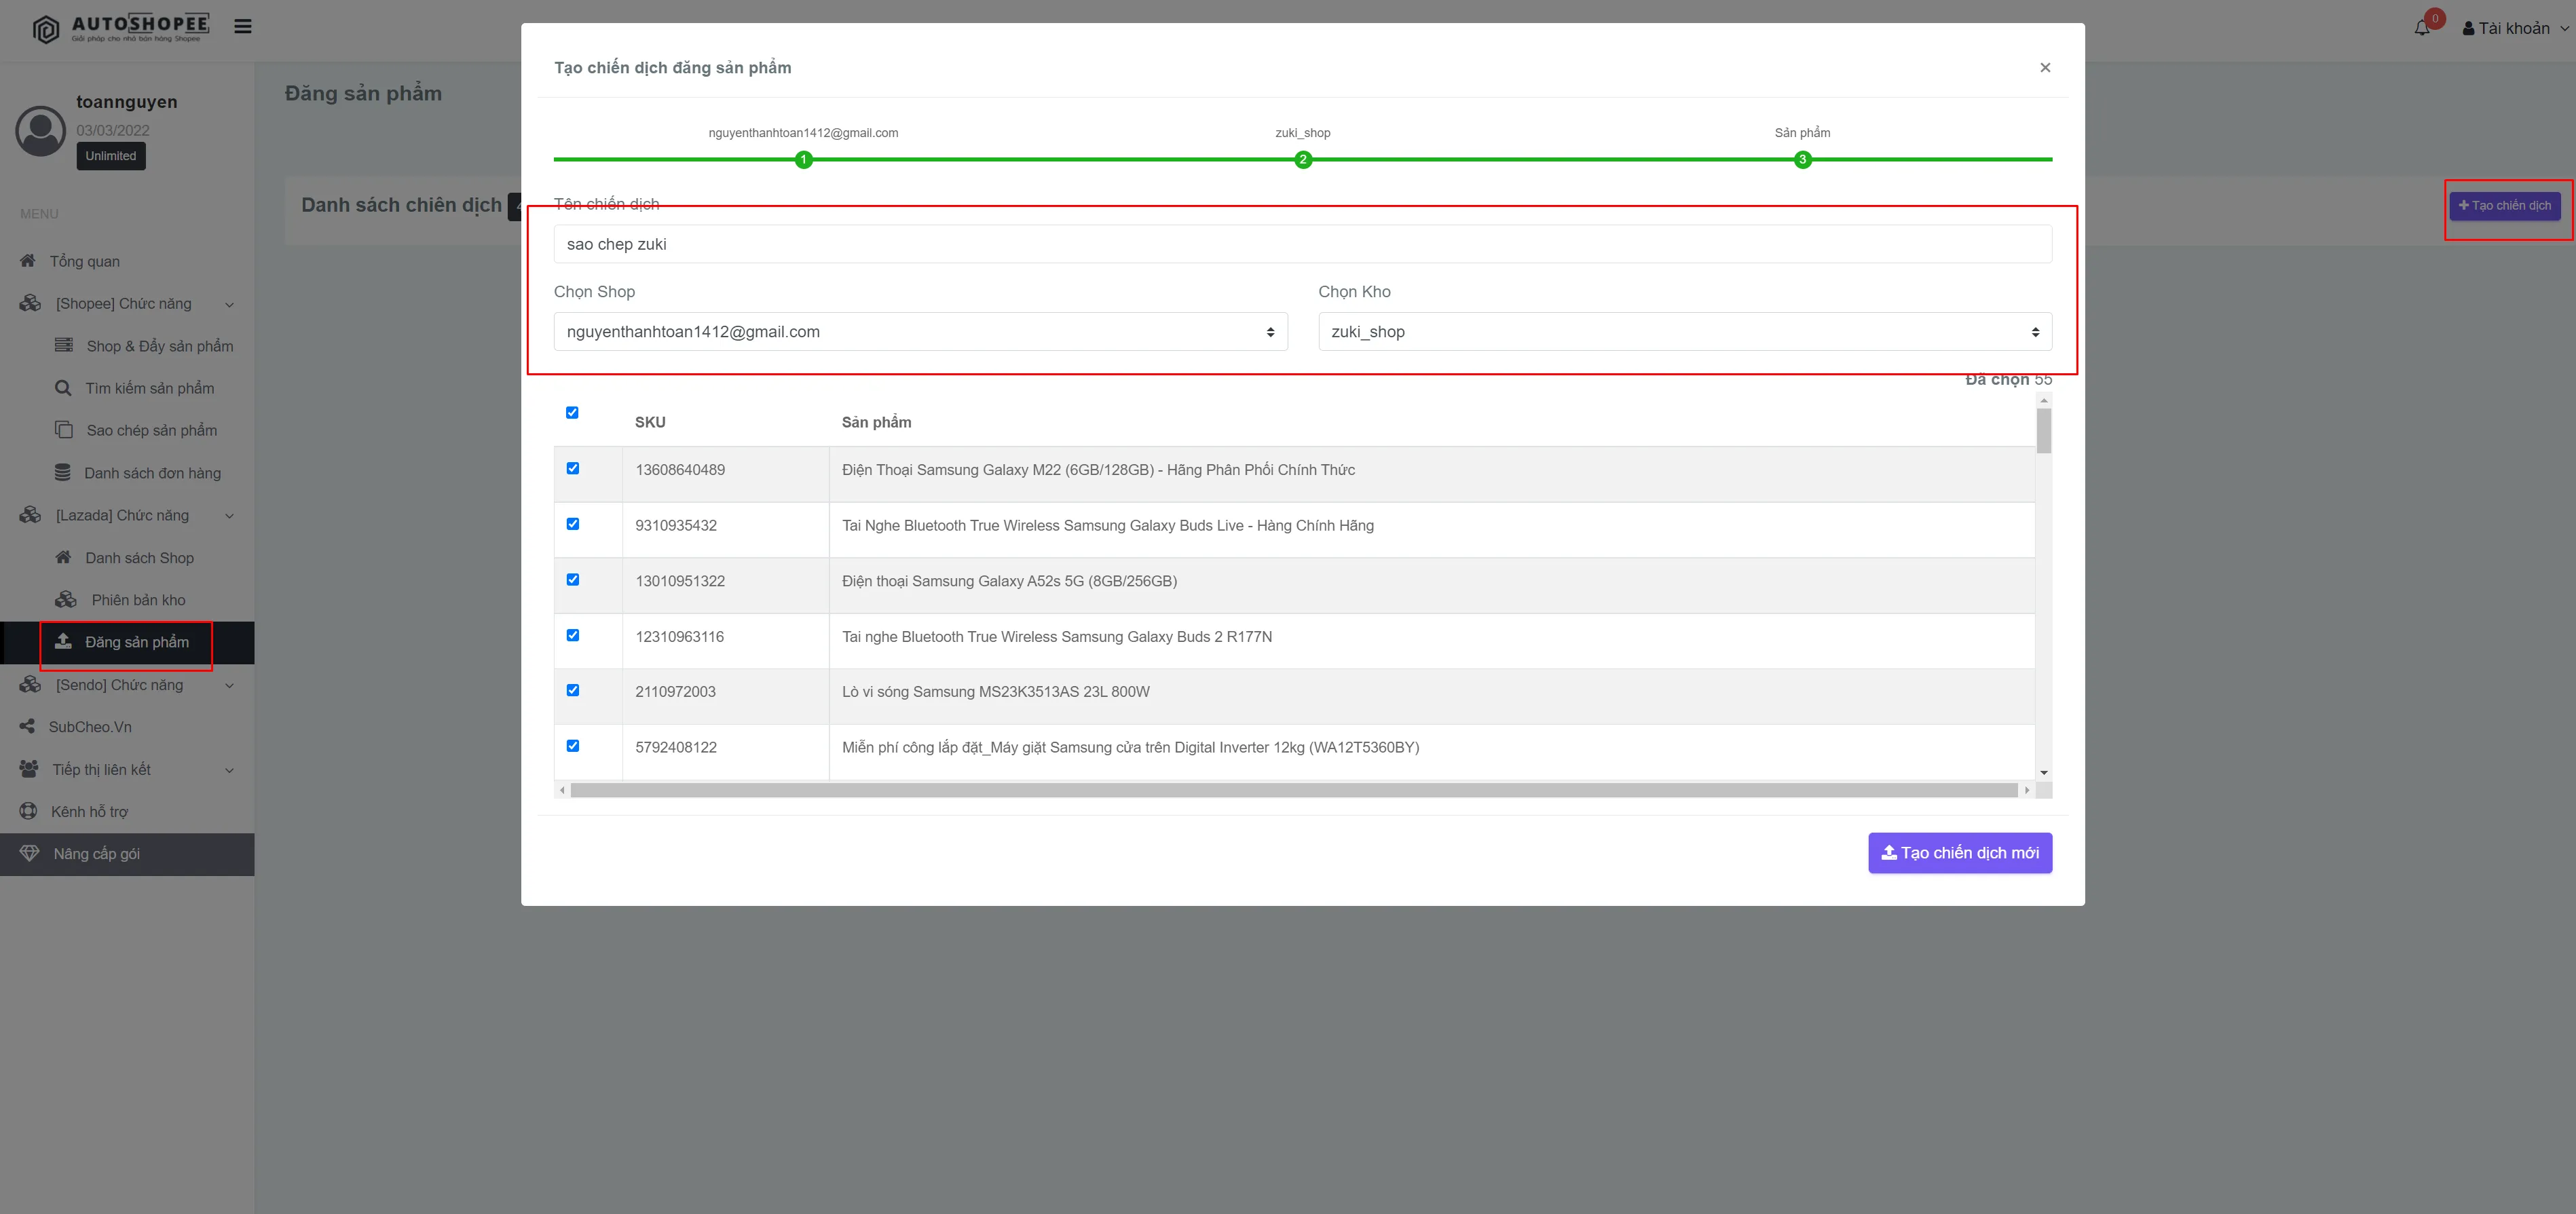Click the icon beside Shop & Đẩy sản phẩm

click(x=64, y=346)
